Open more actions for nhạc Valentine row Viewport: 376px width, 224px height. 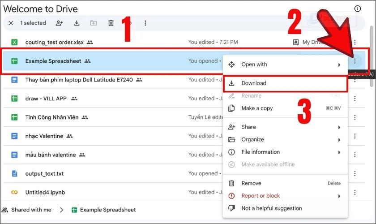coord(355,136)
